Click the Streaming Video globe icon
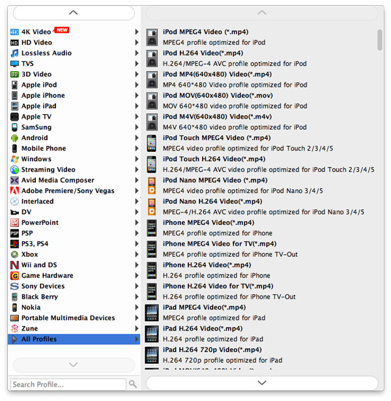The width and height of the screenshot is (391, 401). pyautogui.click(x=14, y=170)
